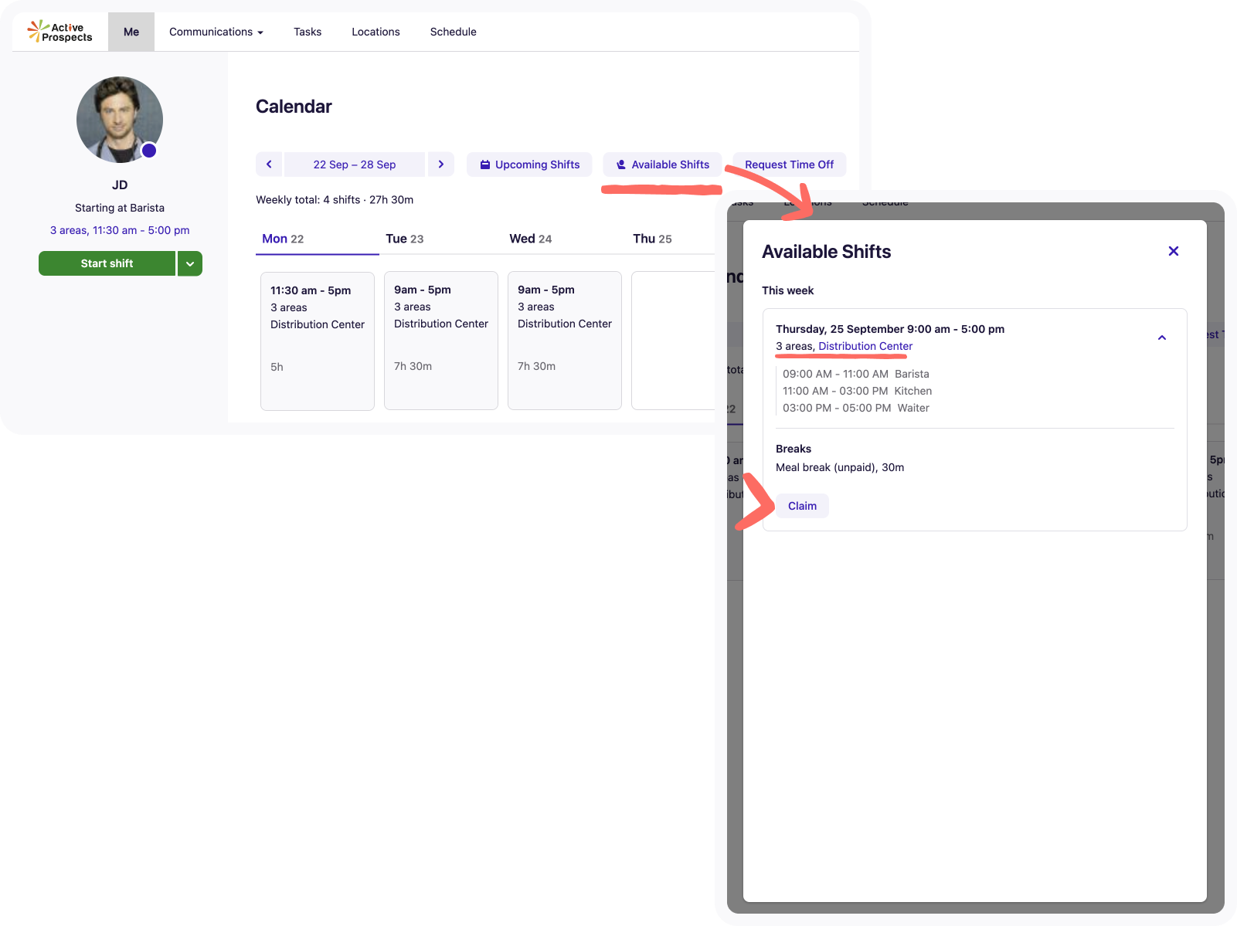Image resolution: width=1237 pixels, height=926 pixels.
Task: Go to previous week with left chevron
Action: (269, 165)
